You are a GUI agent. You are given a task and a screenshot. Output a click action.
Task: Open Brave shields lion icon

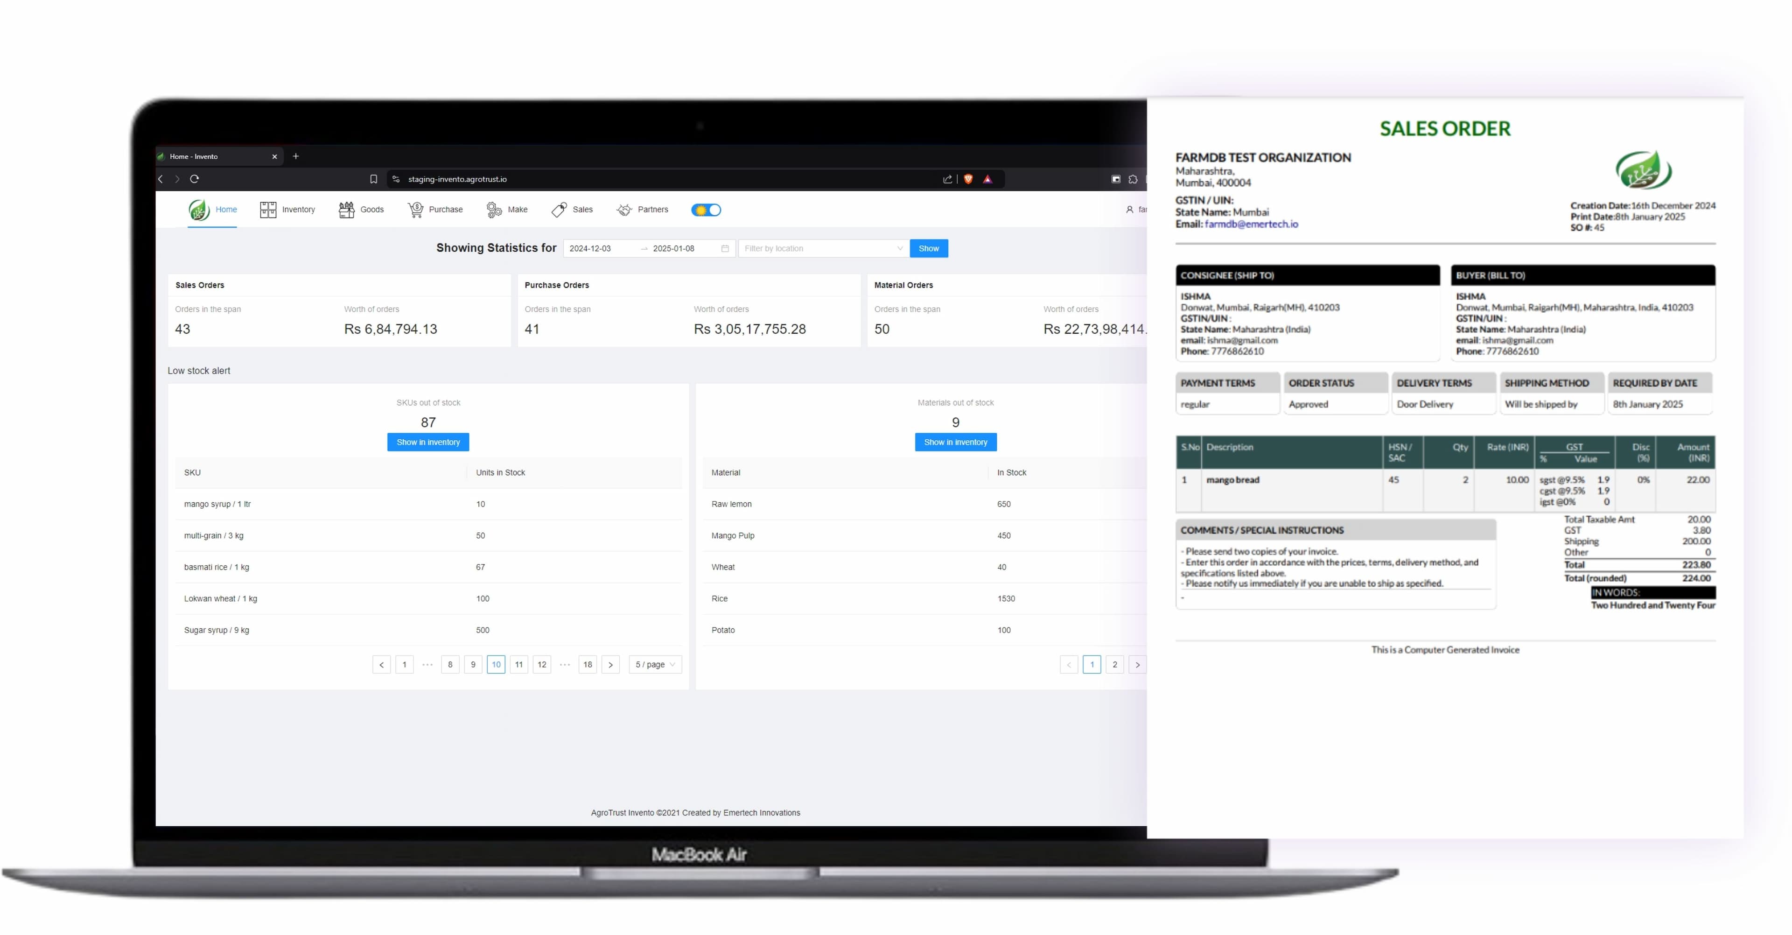click(x=968, y=179)
